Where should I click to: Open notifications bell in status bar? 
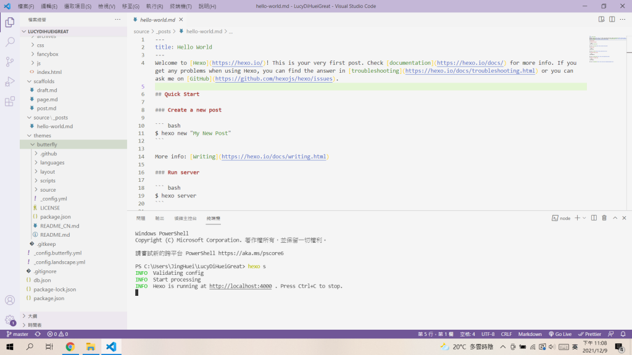623,334
